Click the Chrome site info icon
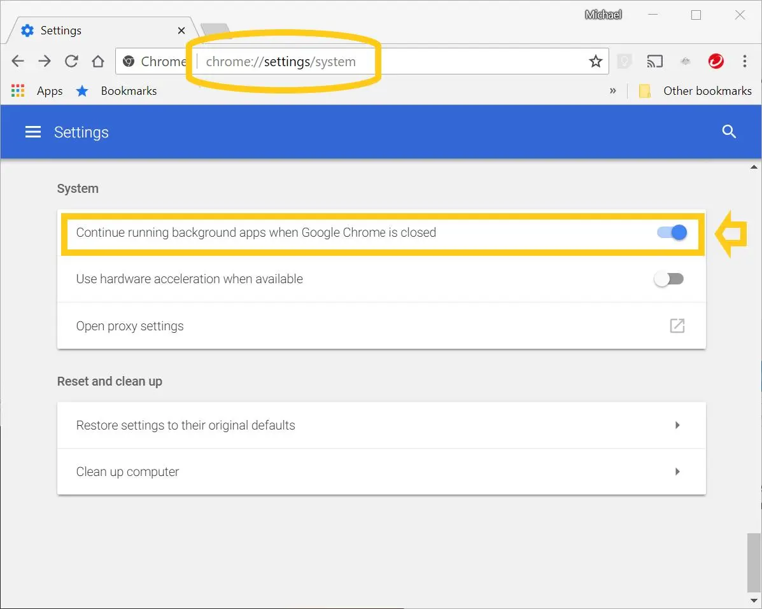The height and width of the screenshot is (609, 762). [129, 61]
